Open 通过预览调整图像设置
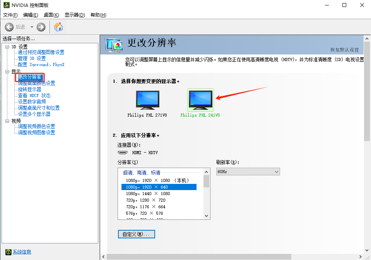The image size is (371, 260). point(41,52)
